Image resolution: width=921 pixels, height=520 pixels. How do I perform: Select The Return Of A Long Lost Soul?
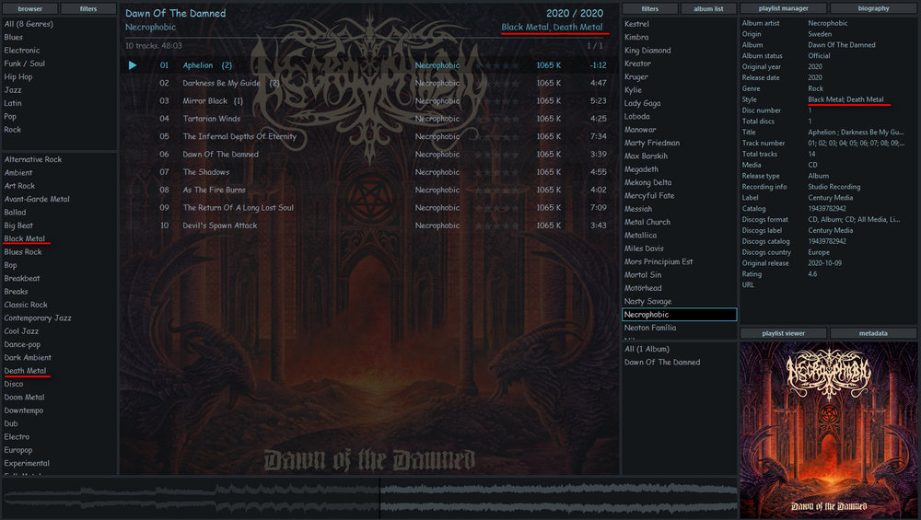pos(370,208)
